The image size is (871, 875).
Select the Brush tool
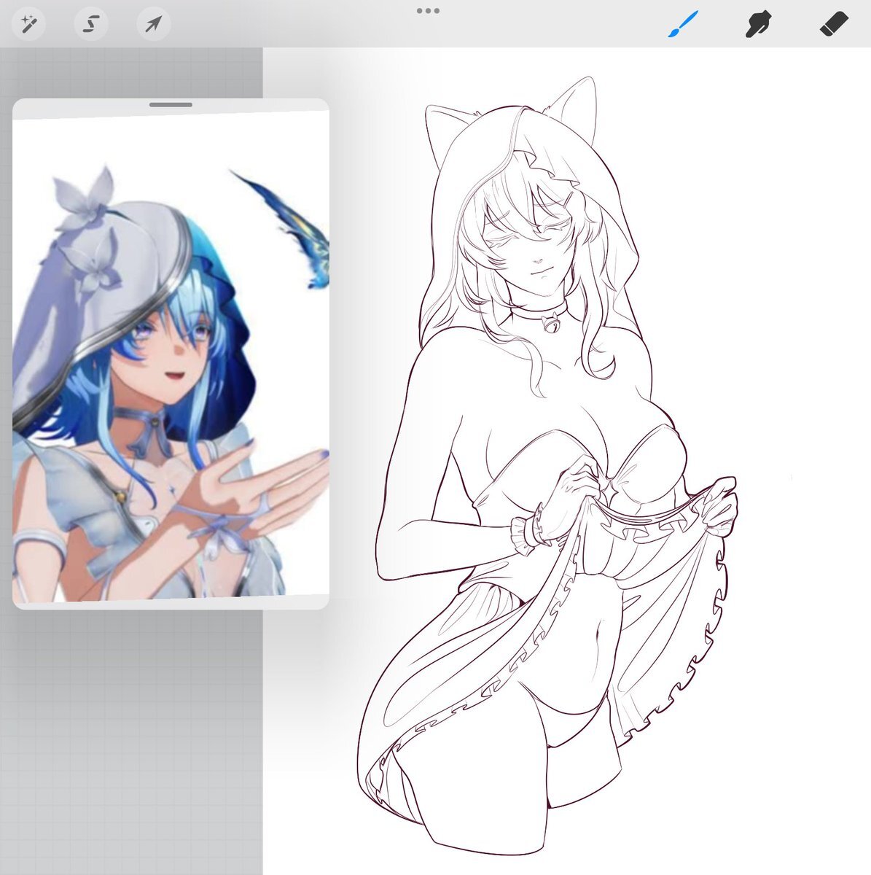point(684,25)
